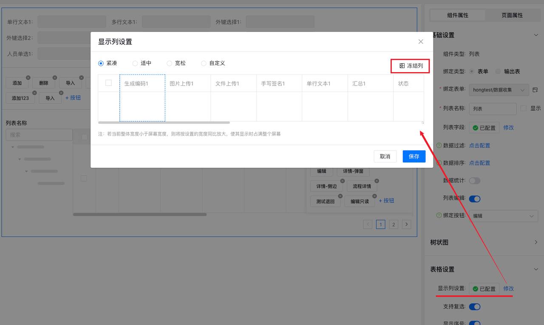
Task: Click the previous page pagination arrow
Action: 368,224
